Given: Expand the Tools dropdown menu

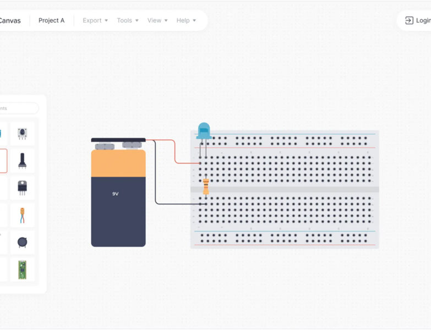Looking at the screenshot, I should pos(128,20).
